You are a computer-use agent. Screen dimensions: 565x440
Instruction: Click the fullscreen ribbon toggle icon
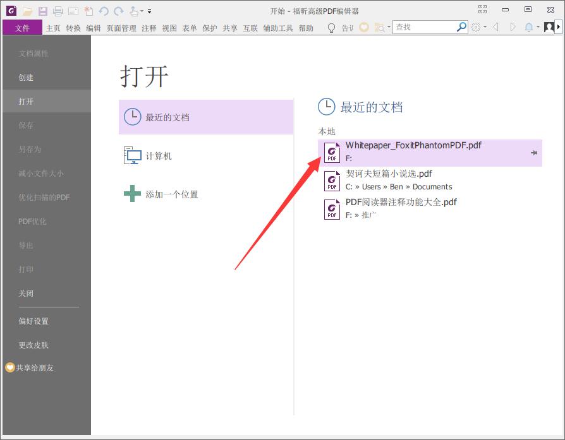pos(482,9)
